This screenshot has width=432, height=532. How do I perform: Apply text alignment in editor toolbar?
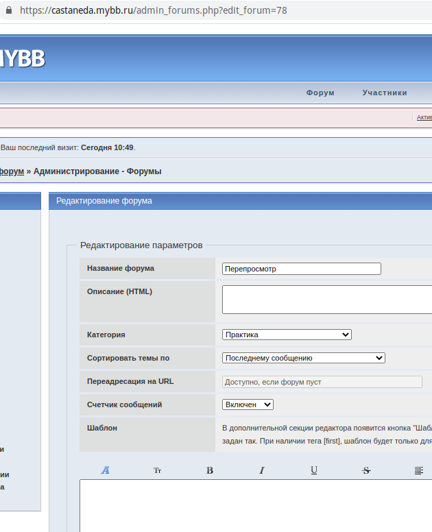tap(419, 470)
